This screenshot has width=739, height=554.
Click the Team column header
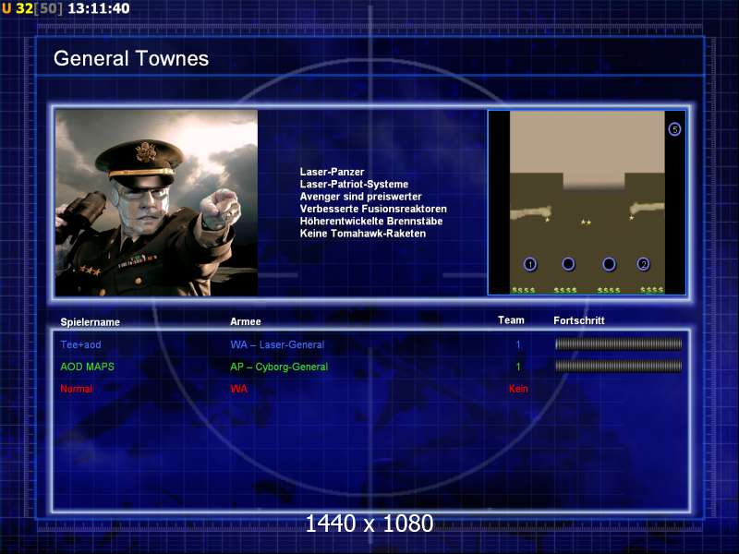click(x=512, y=320)
